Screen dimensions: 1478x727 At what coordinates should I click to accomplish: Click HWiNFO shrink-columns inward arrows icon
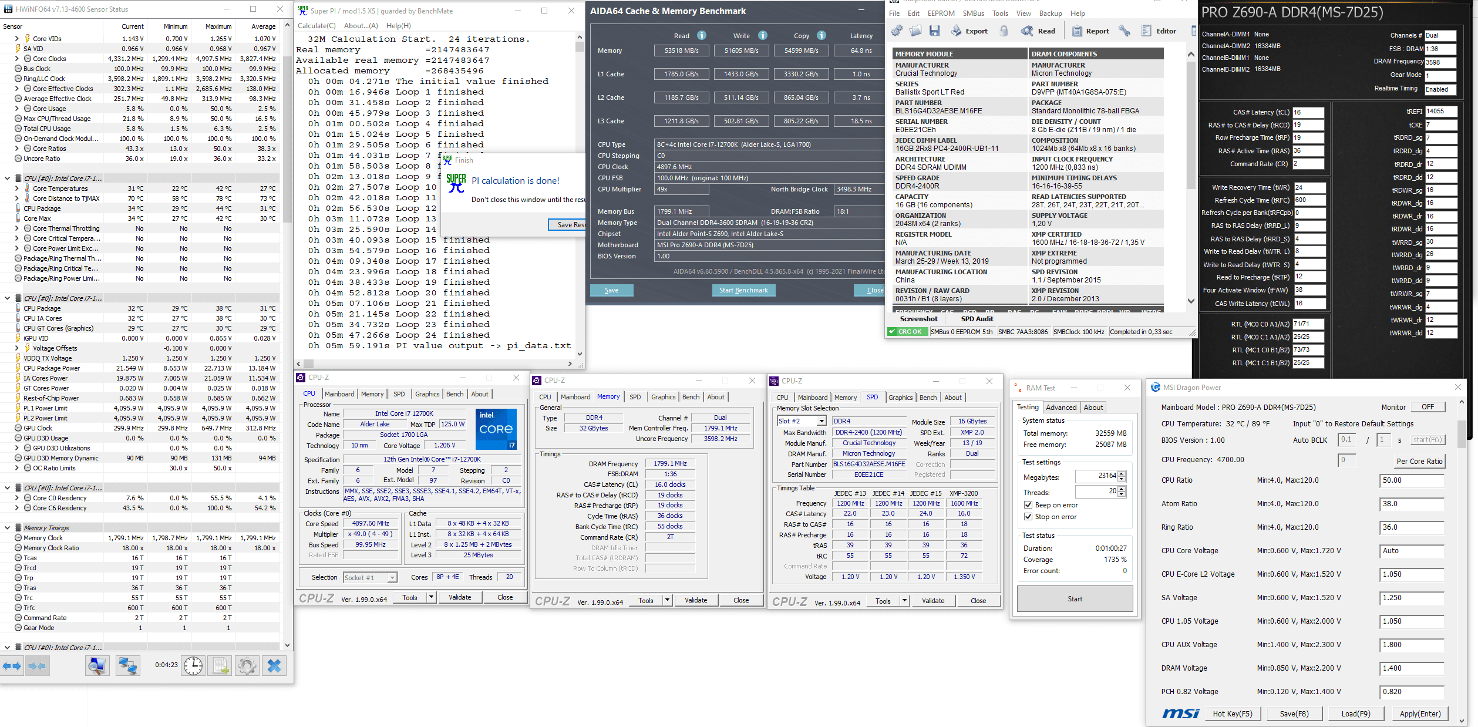click(37, 665)
